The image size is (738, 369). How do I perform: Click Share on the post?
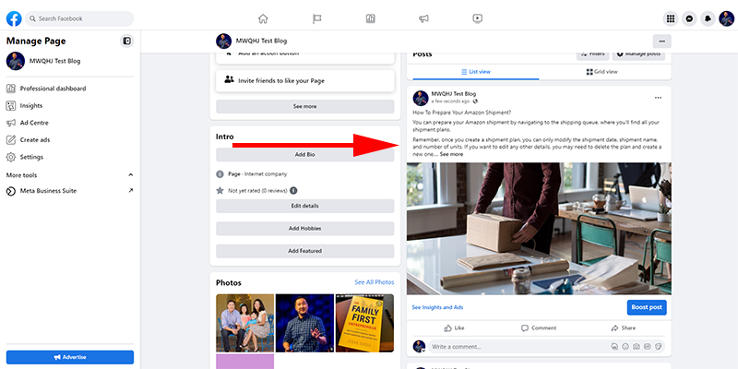point(624,328)
